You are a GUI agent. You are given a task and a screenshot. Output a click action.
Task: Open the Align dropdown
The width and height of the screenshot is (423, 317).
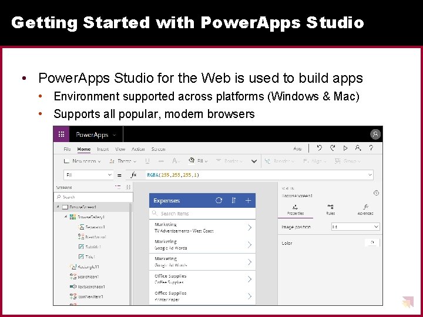click(x=314, y=161)
